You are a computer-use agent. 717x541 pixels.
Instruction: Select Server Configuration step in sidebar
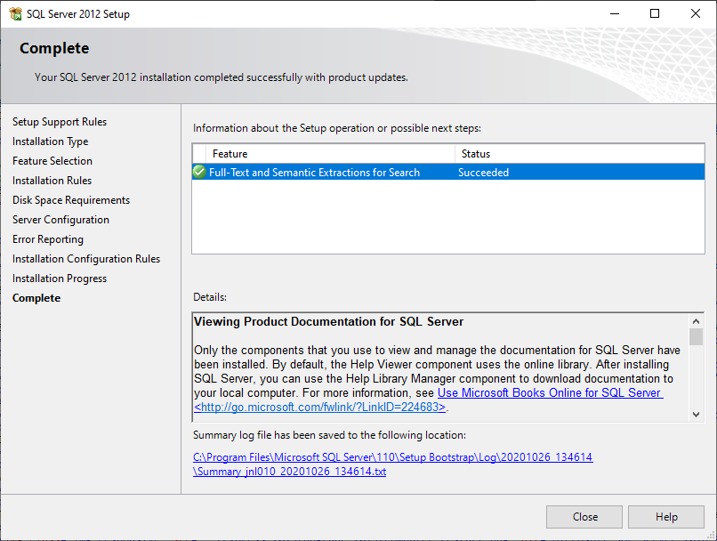[60, 220]
